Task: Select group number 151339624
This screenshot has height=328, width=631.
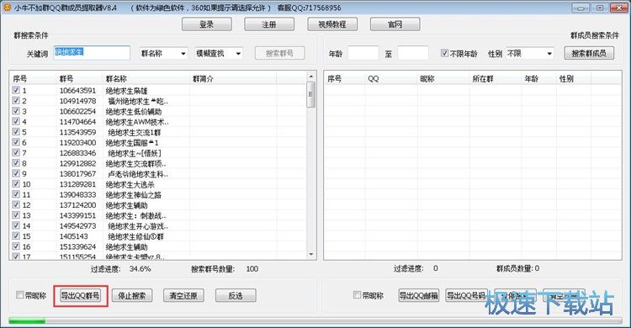Action: [77, 246]
